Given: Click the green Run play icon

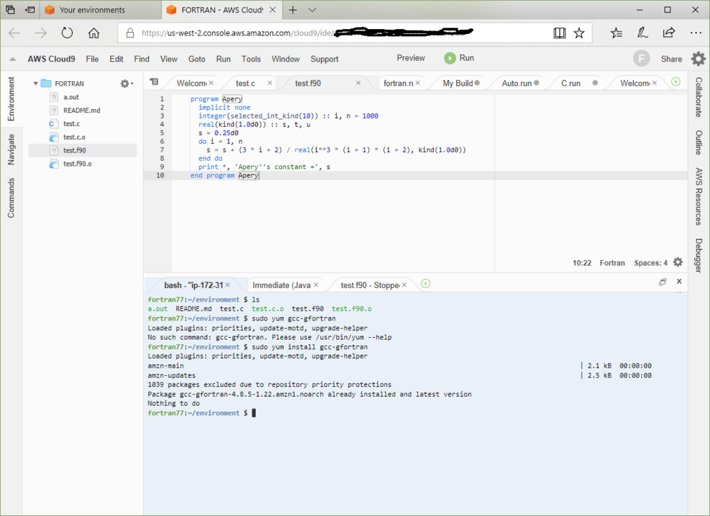Looking at the screenshot, I should point(449,58).
